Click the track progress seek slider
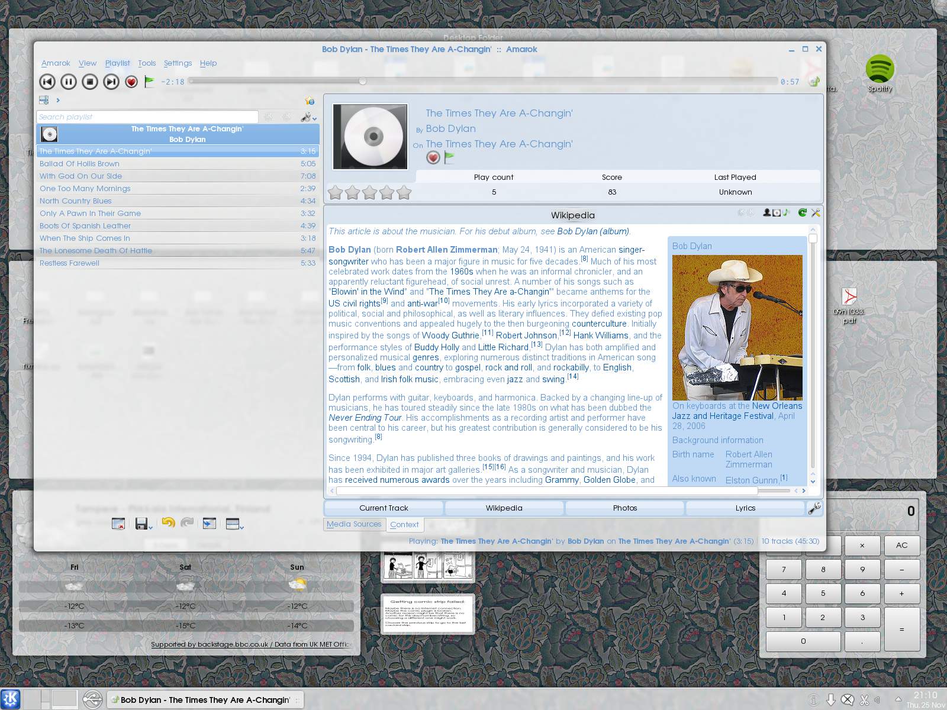Viewport: 947px width, 710px height. [483, 81]
